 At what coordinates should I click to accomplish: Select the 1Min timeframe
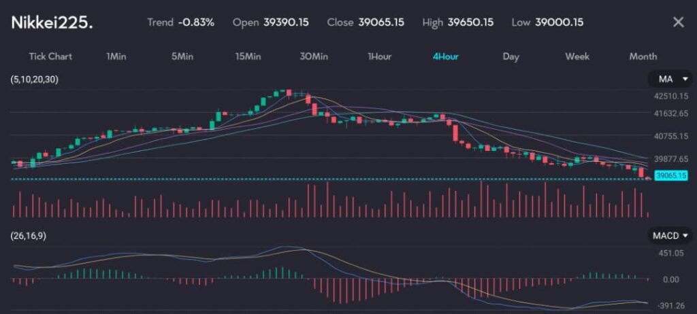point(116,56)
